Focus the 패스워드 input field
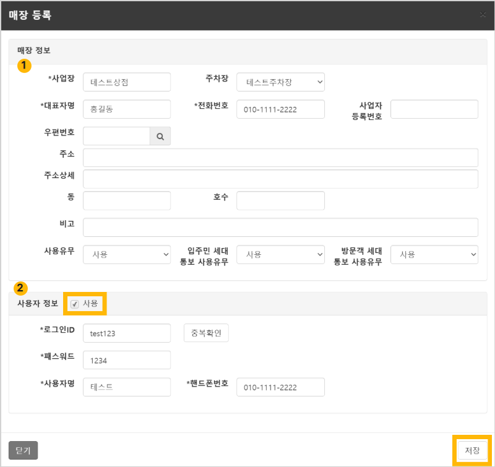Screen dimensions: 495x467 127,360
